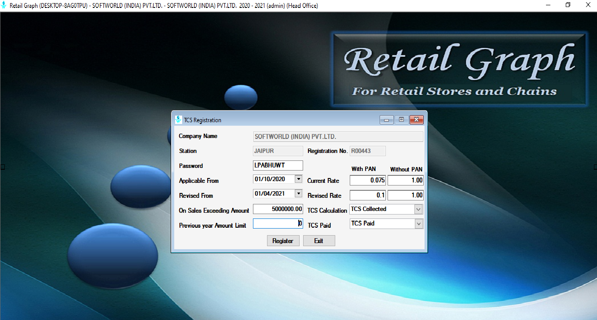The image size is (597, 320).
Task: Click the Registration No. field R00443
Action: pyautogui.click(x=368, y=151)
